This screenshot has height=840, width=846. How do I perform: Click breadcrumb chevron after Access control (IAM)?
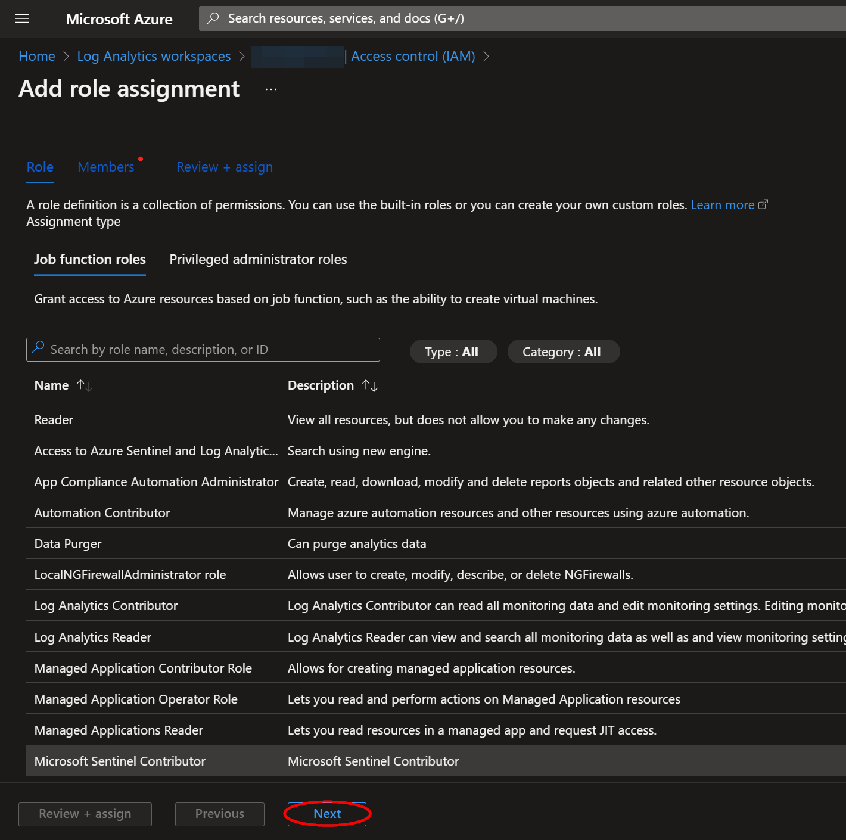point(486,56)
